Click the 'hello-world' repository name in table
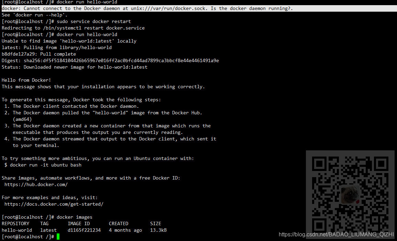 (x=17, y=230)
